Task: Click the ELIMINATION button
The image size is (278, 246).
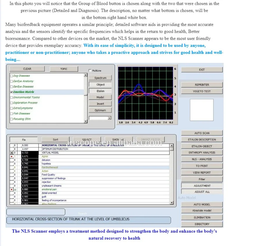Action: tap(202, 217)
